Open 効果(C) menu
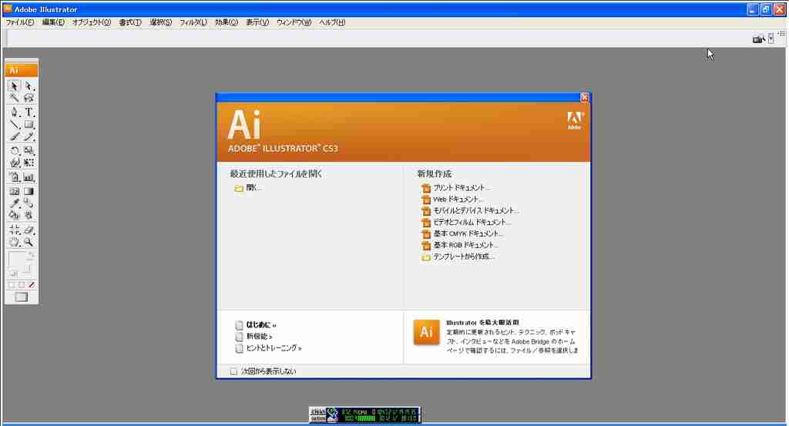The height and width of the screenshot is (426, 789). [x=227, y=22]
